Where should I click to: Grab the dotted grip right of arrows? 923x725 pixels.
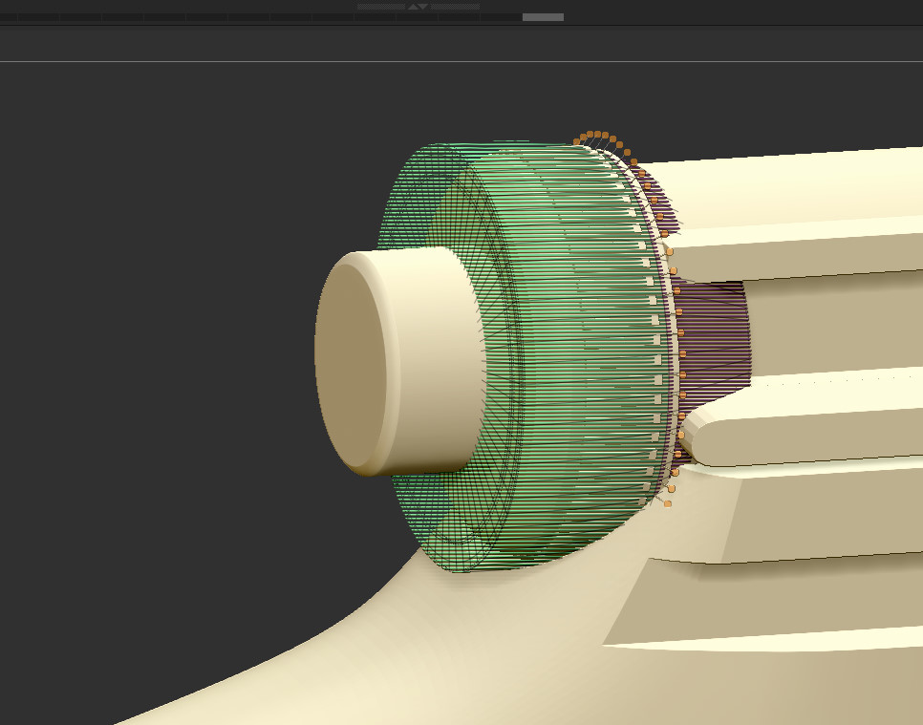pyautogui.click(x=455, y=7)
